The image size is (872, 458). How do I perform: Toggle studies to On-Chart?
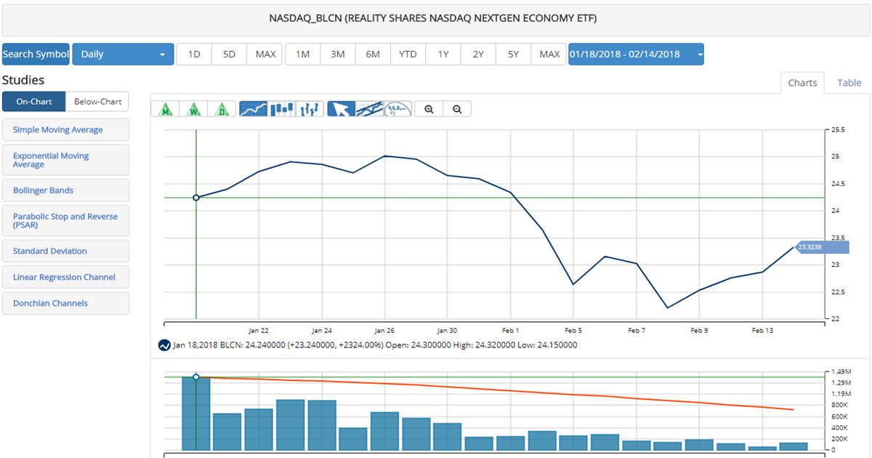[33, 102]
